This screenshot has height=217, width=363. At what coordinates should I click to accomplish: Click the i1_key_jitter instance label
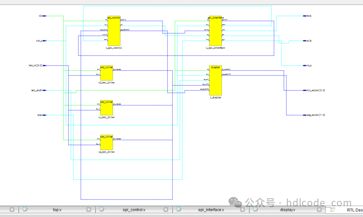tap(107, 117)
